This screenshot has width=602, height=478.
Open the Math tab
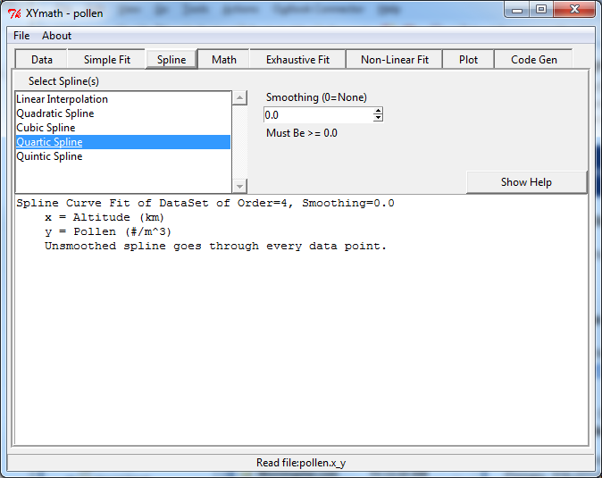tap(224, 60)
